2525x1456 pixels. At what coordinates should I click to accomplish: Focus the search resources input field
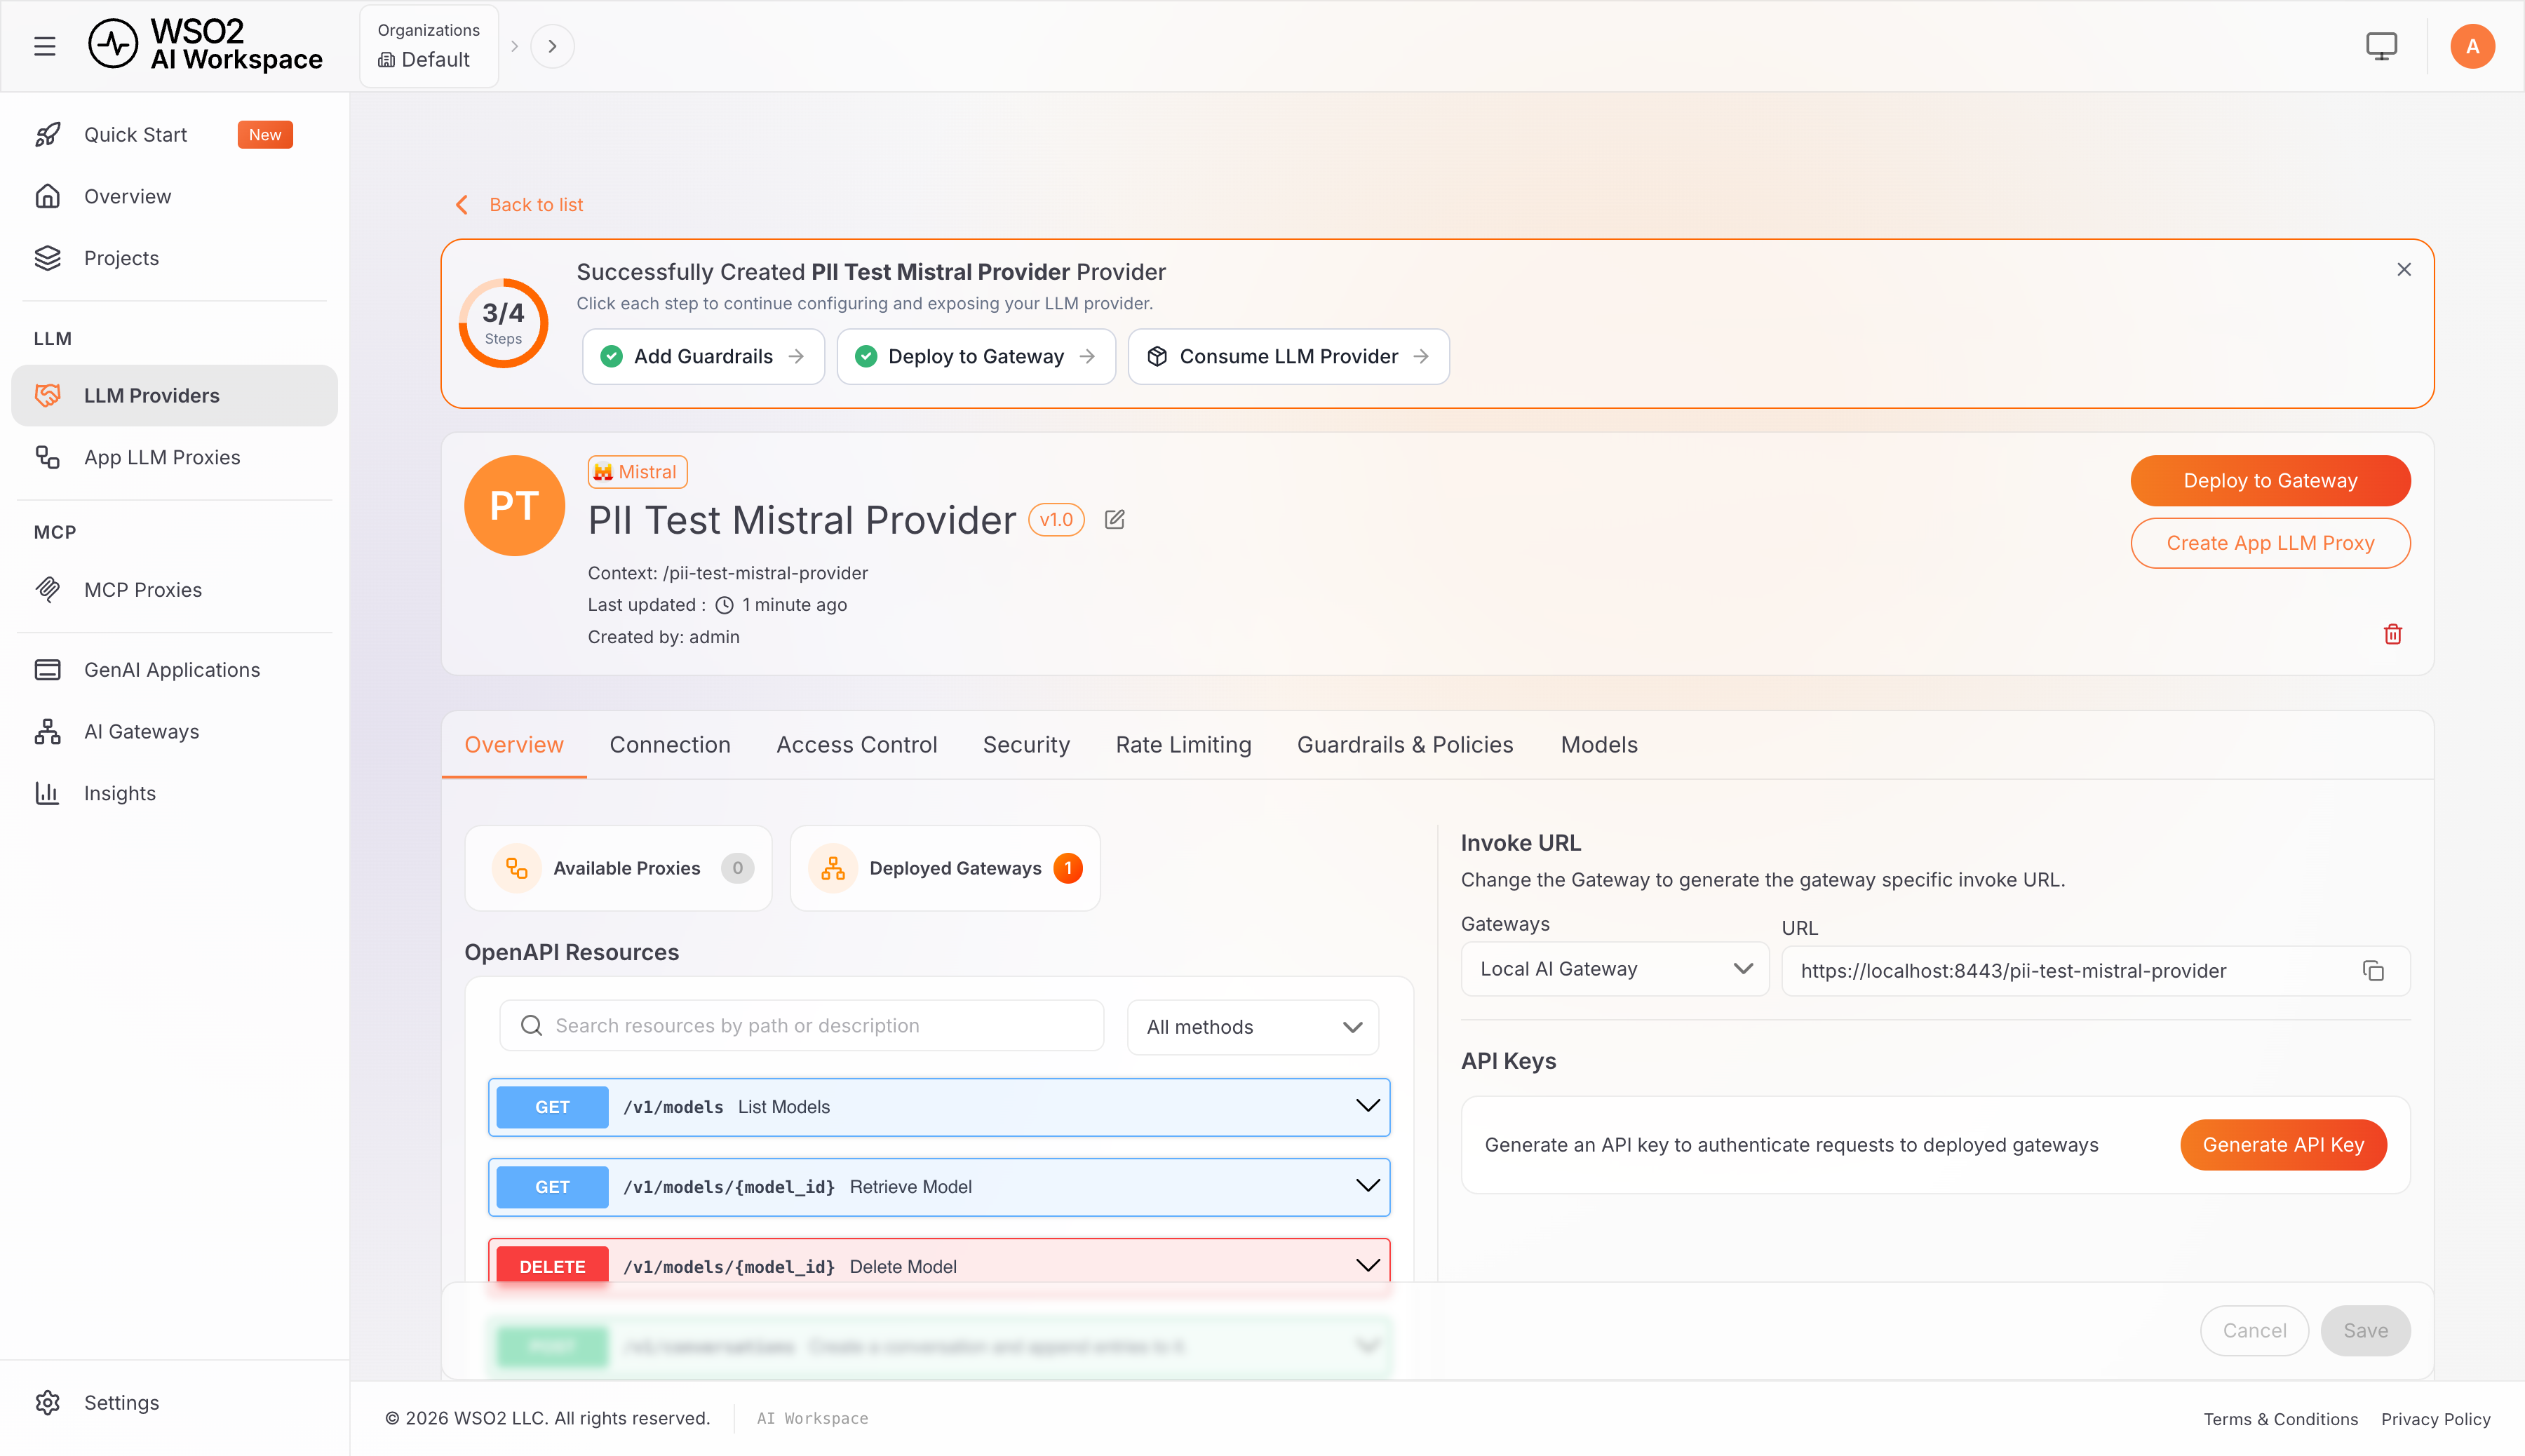pyautogui.click(x=801, y=1025)
